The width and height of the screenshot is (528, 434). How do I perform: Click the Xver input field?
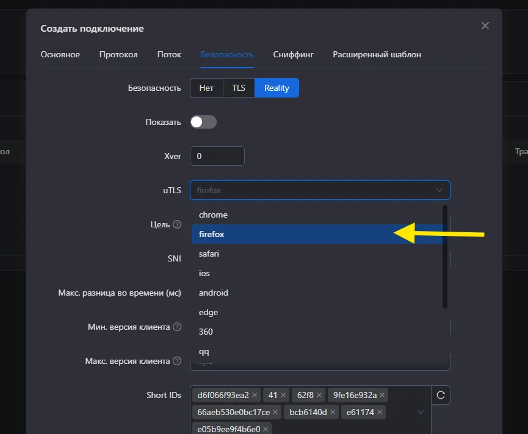pos(217,156)
